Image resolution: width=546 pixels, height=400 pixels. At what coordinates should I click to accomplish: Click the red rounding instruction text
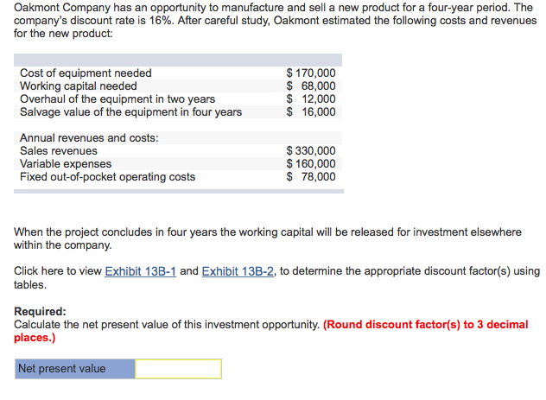[271, 331]
